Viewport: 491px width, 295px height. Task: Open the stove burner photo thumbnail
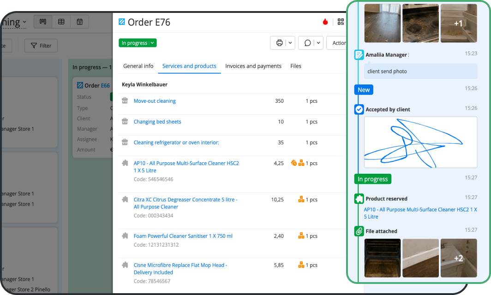(x=420, y=23)
